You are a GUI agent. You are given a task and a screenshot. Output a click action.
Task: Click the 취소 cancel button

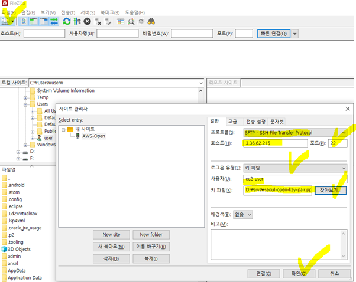(334, 274)
